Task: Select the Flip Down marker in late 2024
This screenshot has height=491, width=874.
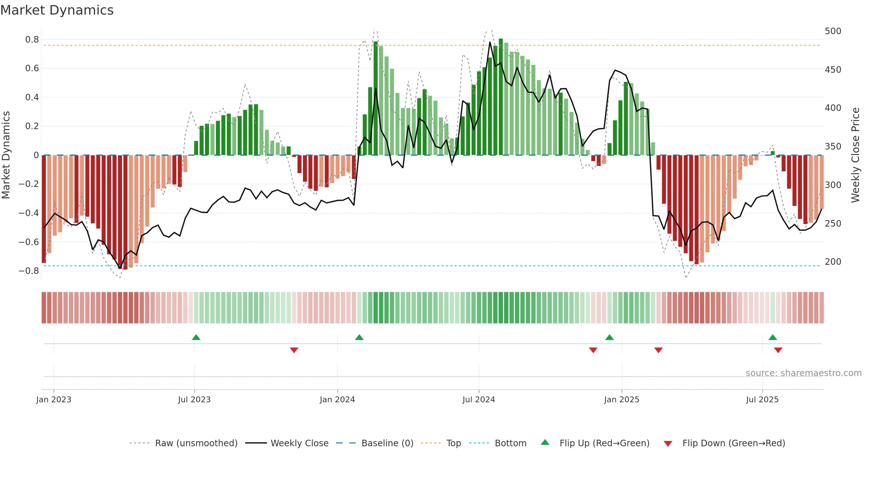Action: tap(593, 350)
